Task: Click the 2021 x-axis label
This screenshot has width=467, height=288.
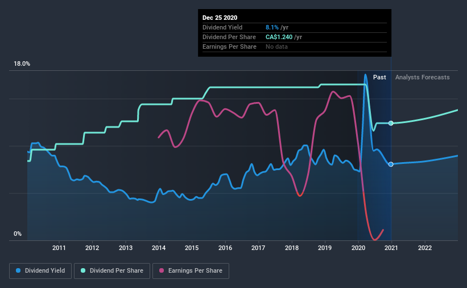Action: 391,248
